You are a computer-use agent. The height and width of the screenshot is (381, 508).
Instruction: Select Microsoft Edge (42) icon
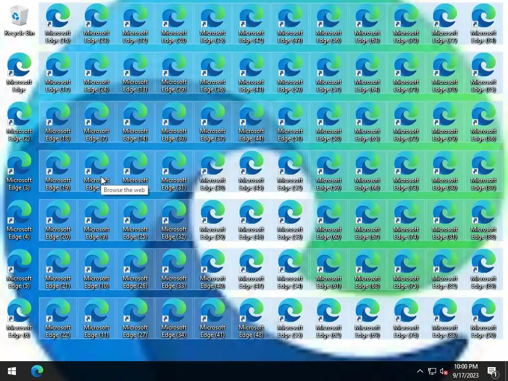tap(251, 24)
